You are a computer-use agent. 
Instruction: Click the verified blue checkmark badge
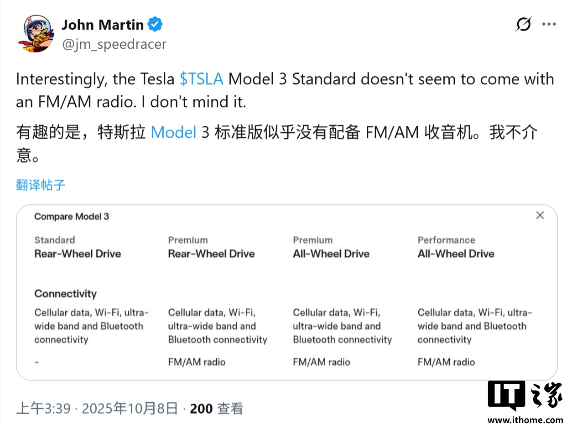click(x=155, y=24)
